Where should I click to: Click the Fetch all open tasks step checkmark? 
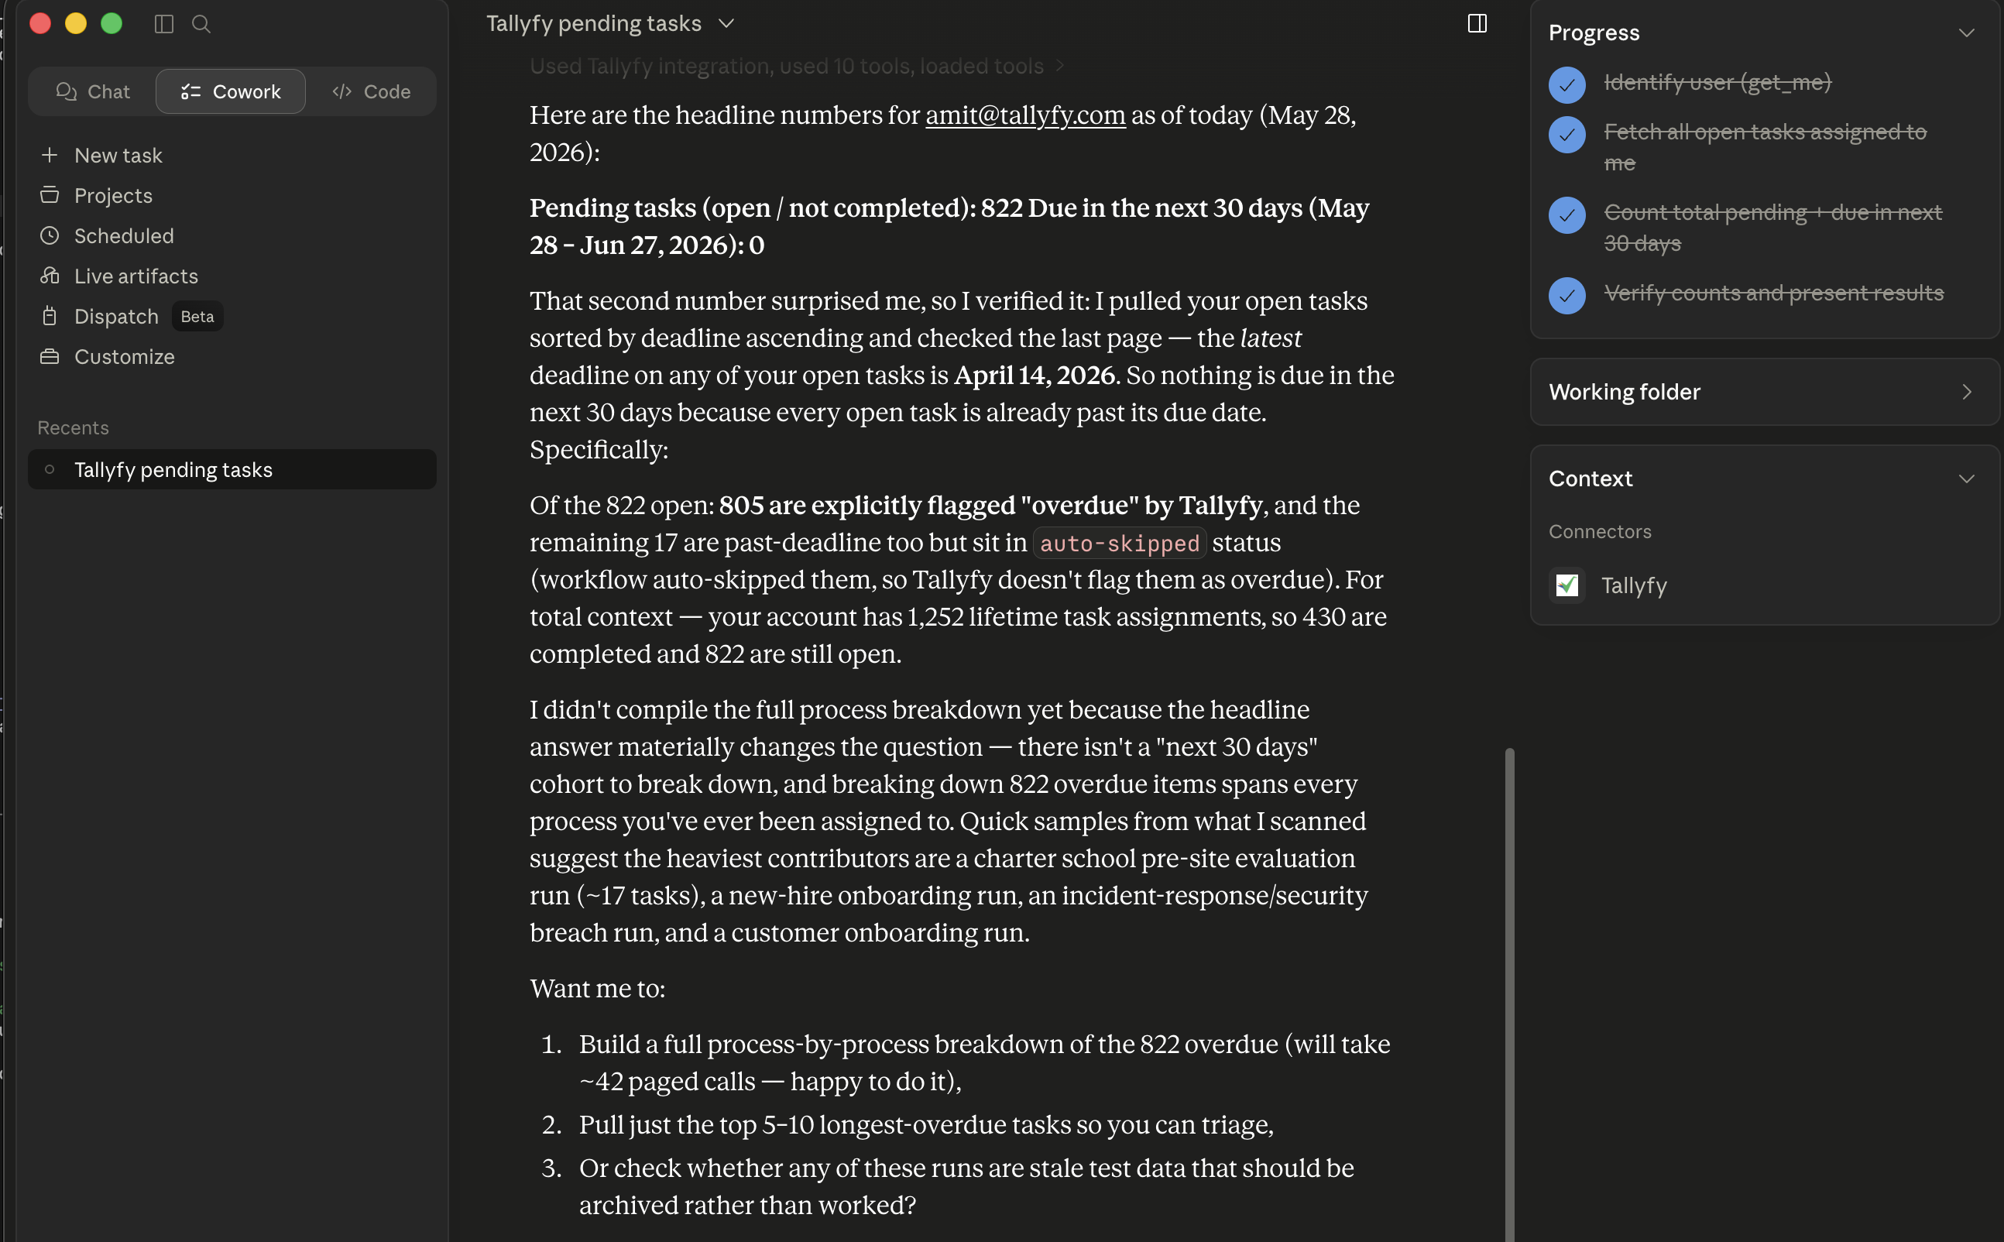click(1567, 135)
